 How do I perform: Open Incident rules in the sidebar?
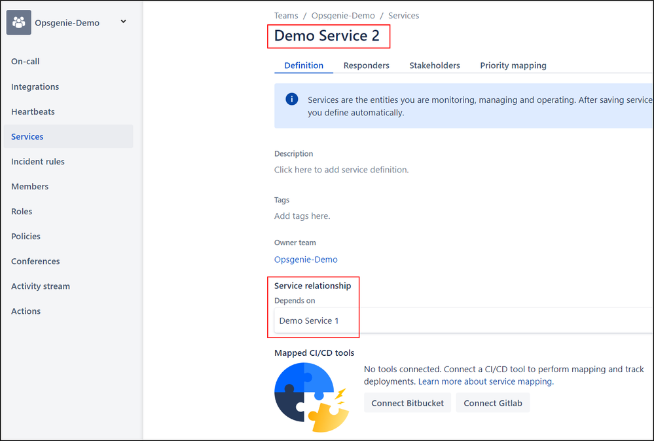point(38,162)
